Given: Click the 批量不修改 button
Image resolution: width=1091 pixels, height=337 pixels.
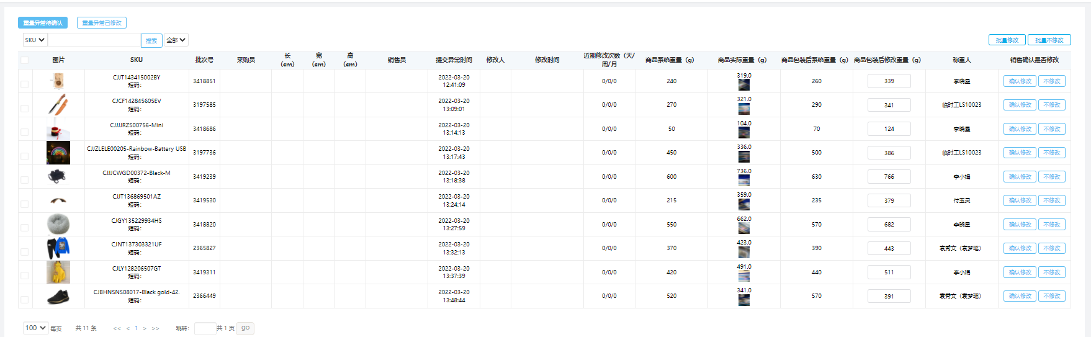Looking at the screenshot, I should tap(1049, 40).
